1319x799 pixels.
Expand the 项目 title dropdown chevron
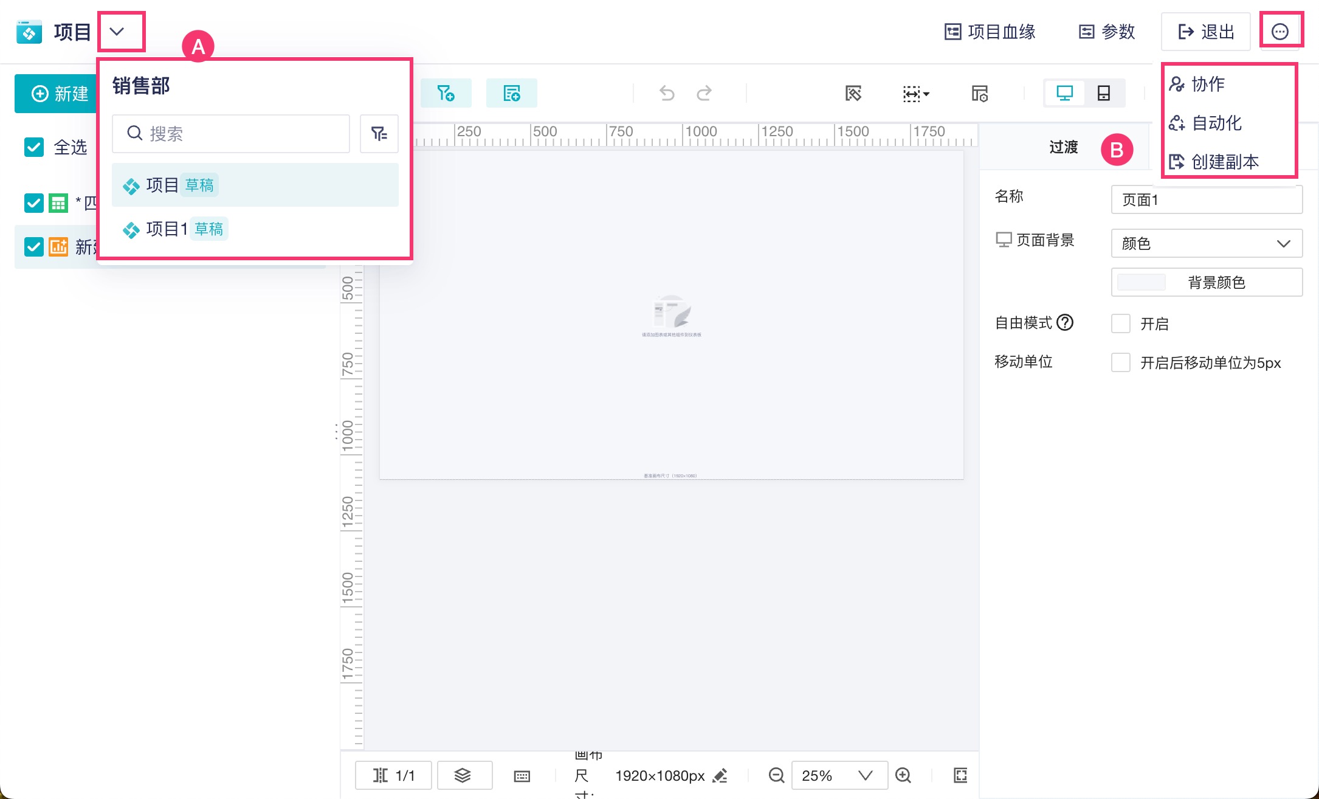[x=117, y=32]
